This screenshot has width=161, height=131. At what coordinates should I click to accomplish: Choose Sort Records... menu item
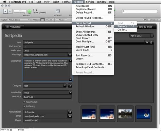click(x=93, y=55)
